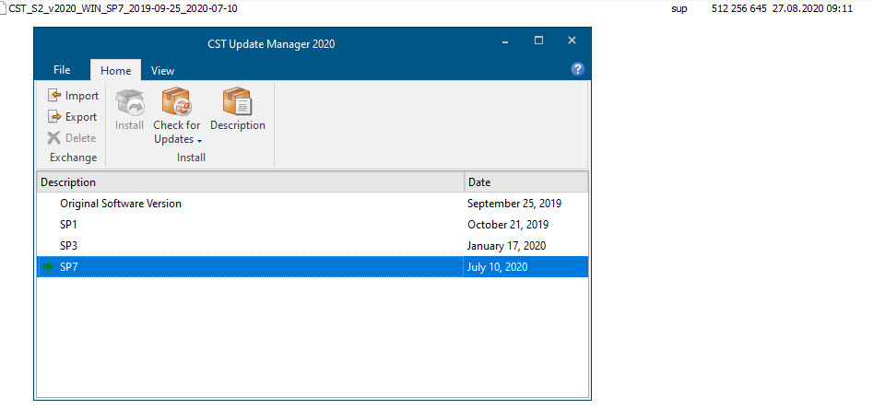Click the Import icon
This screenshot has width=873, height=409.
point(54,96)
